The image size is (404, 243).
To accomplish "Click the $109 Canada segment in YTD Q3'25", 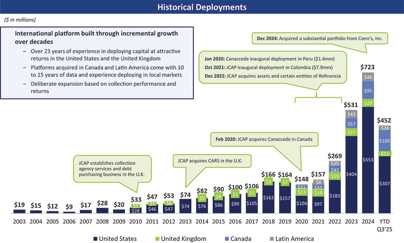I will tap(384, 141).
